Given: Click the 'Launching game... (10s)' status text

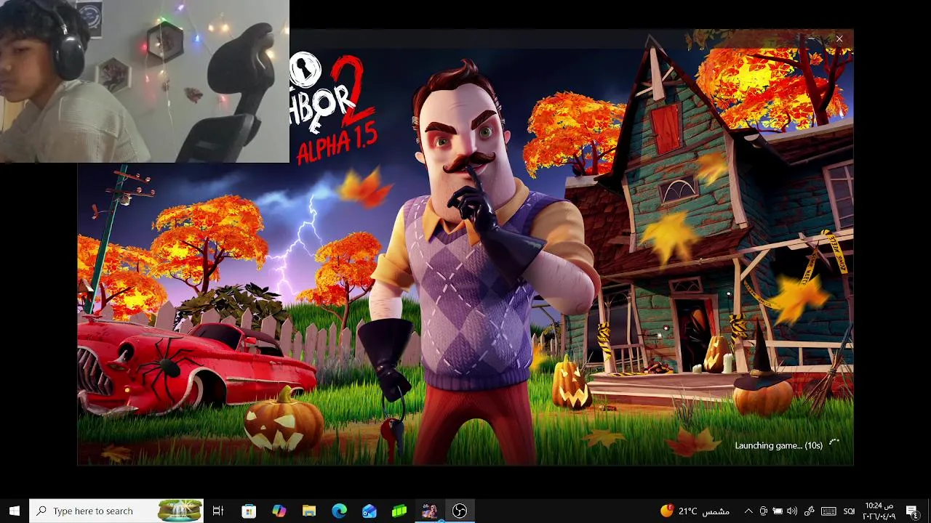Looking at the screenshot, I should pos(778,445).
